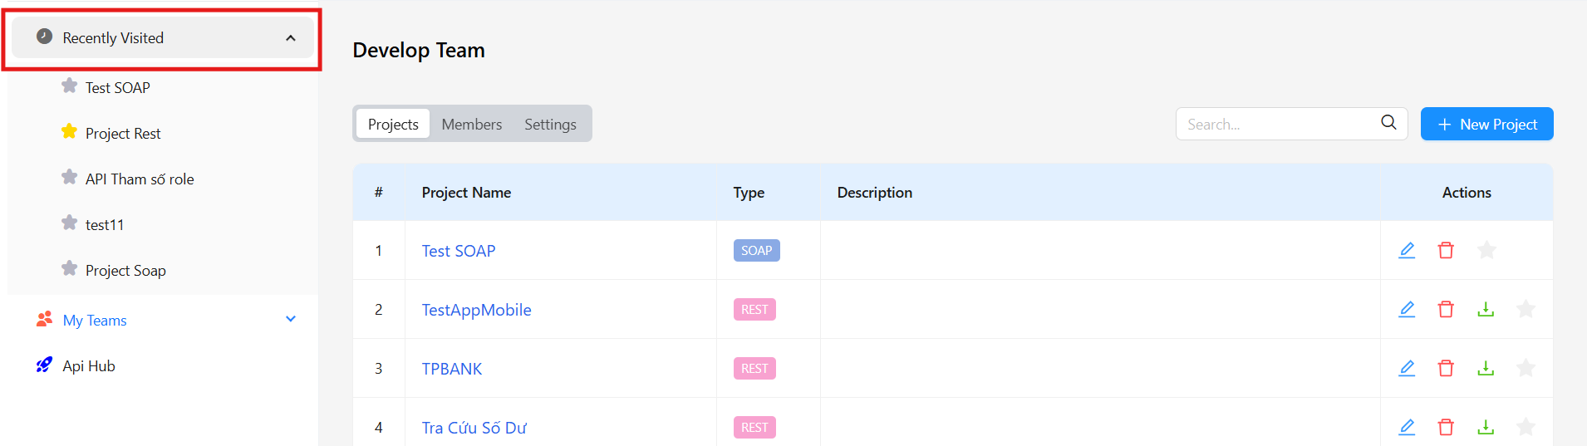Open the Tra Cứu Số Dư project link
Screen dimensions: 1587x446
point(474,428)
